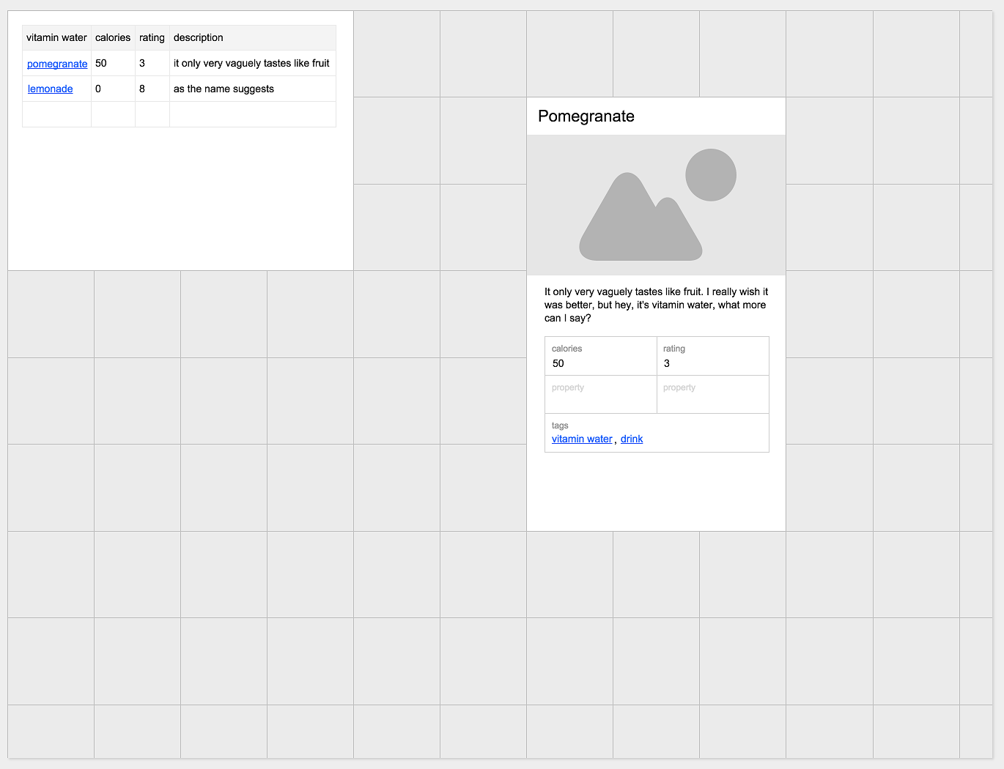This screenshot has height=769, width=1004.
Task: Select the Pomegranate card title
Action: click(x=586, y=116)
